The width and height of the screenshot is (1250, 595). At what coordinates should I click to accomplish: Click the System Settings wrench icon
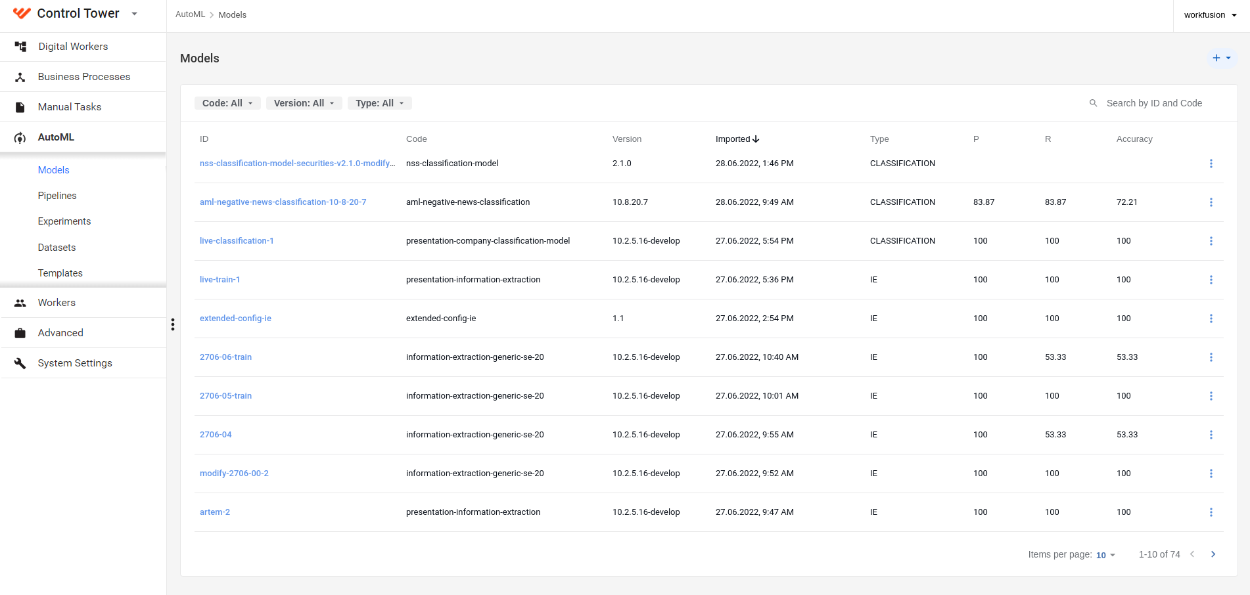pyautogui.click(x=20, y=363)
